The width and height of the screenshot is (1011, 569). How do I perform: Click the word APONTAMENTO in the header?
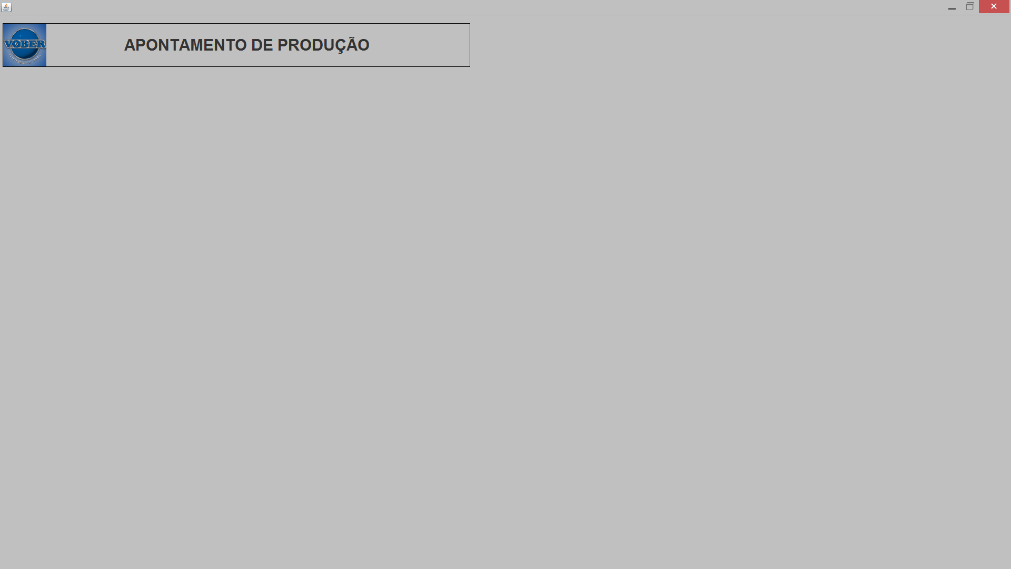pyautogui.click(x=185, y=45)
